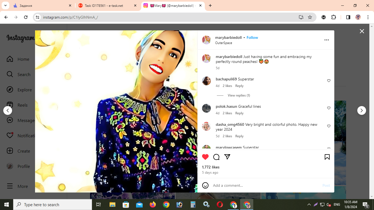The width and height of the screenshot is (374, 210).
Task: Open the install app icon in address bar
Action: click(x=301, y=17)
